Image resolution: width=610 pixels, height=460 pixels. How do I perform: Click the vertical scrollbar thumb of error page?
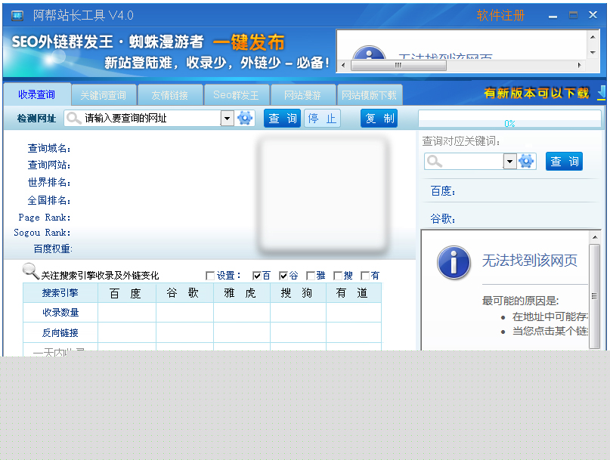click(594, 296)
